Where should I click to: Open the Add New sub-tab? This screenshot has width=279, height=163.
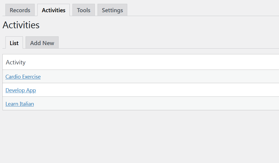(x=42, y=43)
